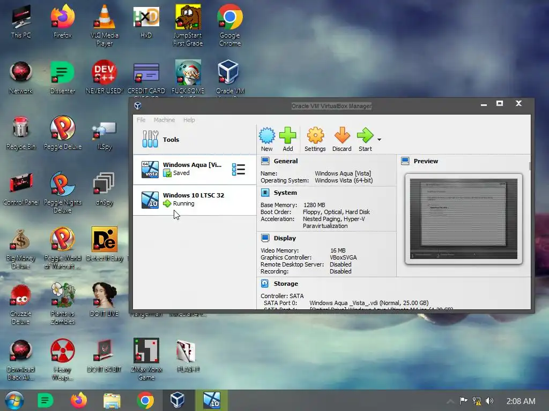Click the 2:08 AM taskbar clock
The width and height of the screenshot is (549, 411).
coord(521,401)
